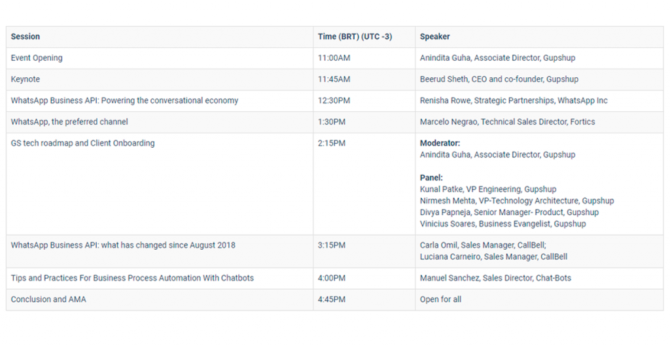Click speaker Manuel Sanchez, Sales Director
Image resolution: width=670 pixels, height=346 pixels.
(495, 278)
